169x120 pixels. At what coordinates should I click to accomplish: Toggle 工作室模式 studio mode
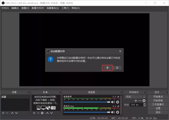click(158, 104)
